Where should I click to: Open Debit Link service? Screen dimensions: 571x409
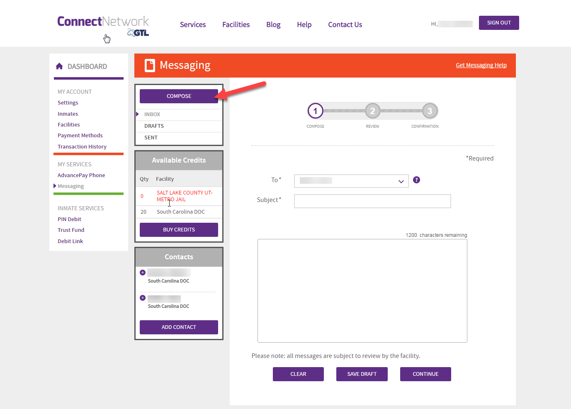click(x=70, y=241)
